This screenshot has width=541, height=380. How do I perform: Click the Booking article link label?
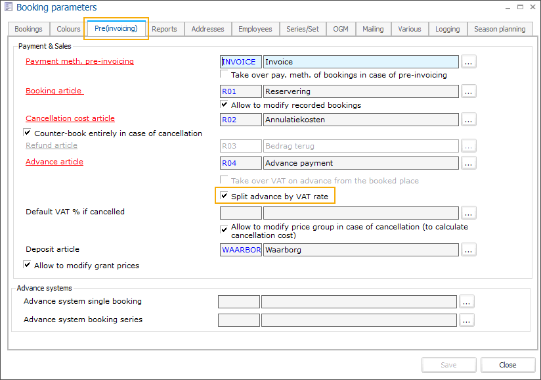click(54, 91)
